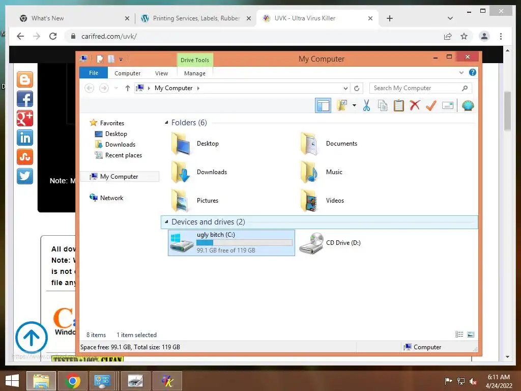Click the orange checkmark Properties icon
The image size is (521, 391).
(431, 106)
